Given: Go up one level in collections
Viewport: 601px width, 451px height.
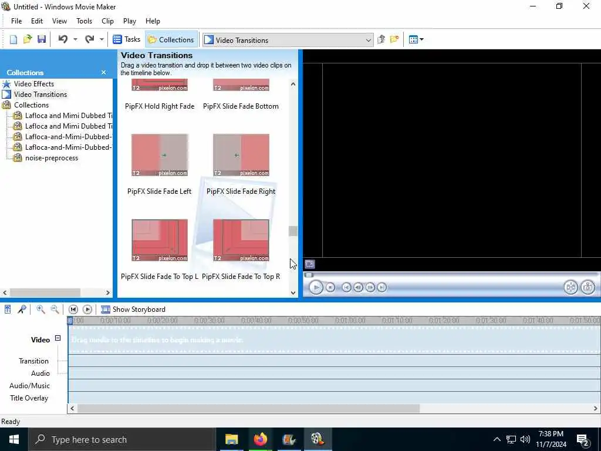Looking at the screenshot, I should 381,39.
